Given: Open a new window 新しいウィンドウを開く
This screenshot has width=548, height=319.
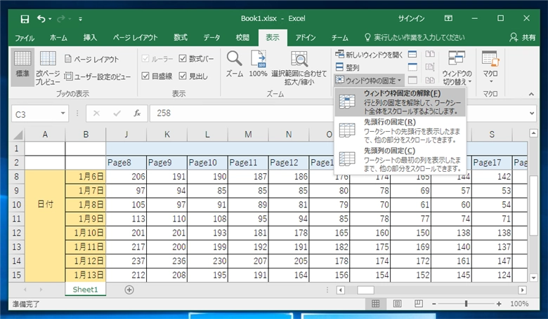Looking at the screenshot, I should tap(369, 55).
